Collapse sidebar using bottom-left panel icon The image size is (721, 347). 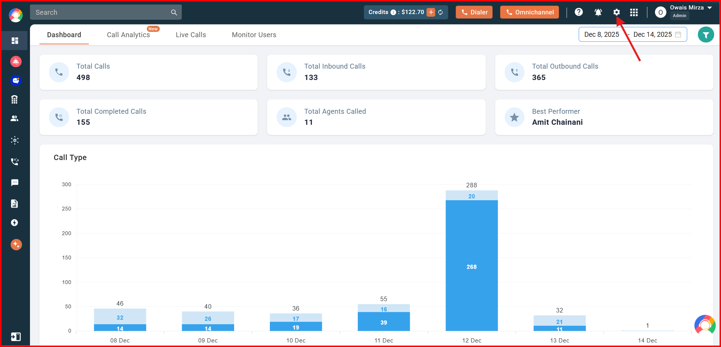[x=16, y=337]
